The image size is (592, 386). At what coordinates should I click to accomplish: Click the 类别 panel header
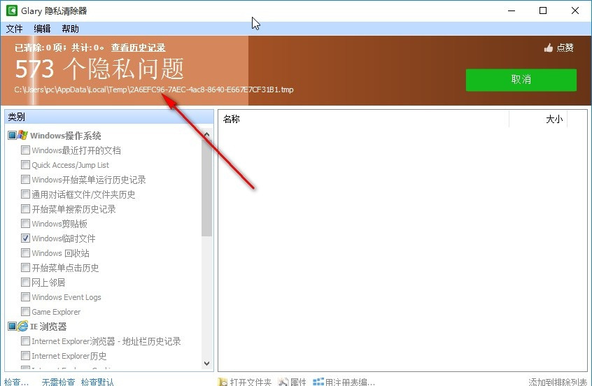coord(109,117)
